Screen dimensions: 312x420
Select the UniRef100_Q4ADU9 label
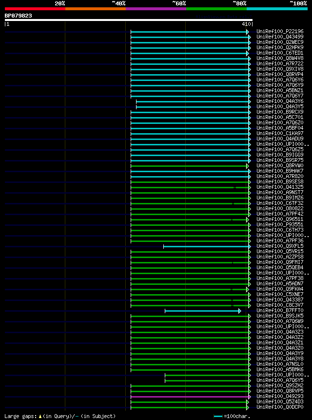coord(280,139)
